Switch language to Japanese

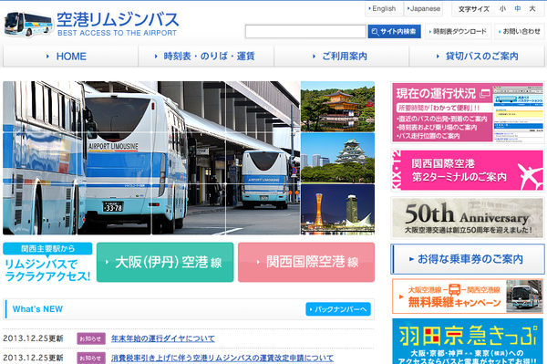coord(424,9)
